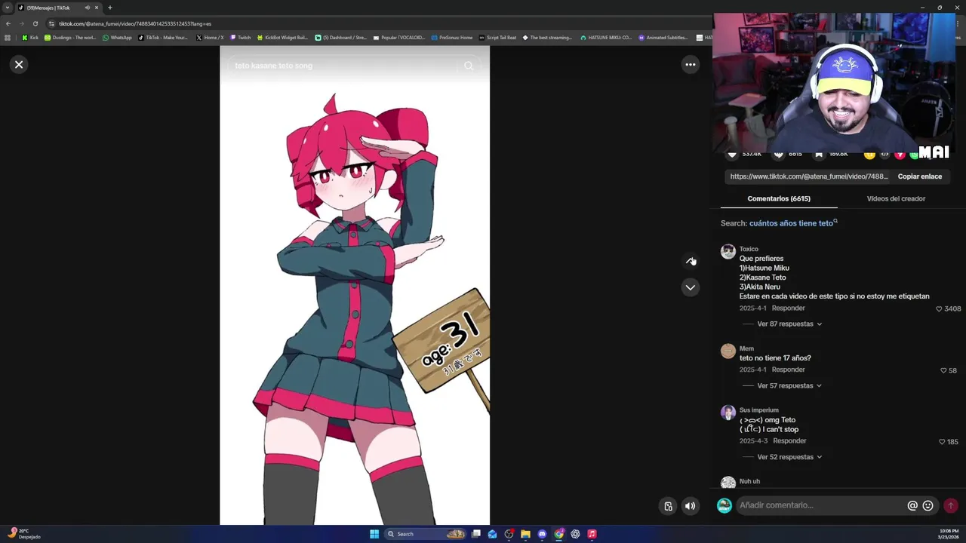Open the browser apps grid icon

coord(8,38)
